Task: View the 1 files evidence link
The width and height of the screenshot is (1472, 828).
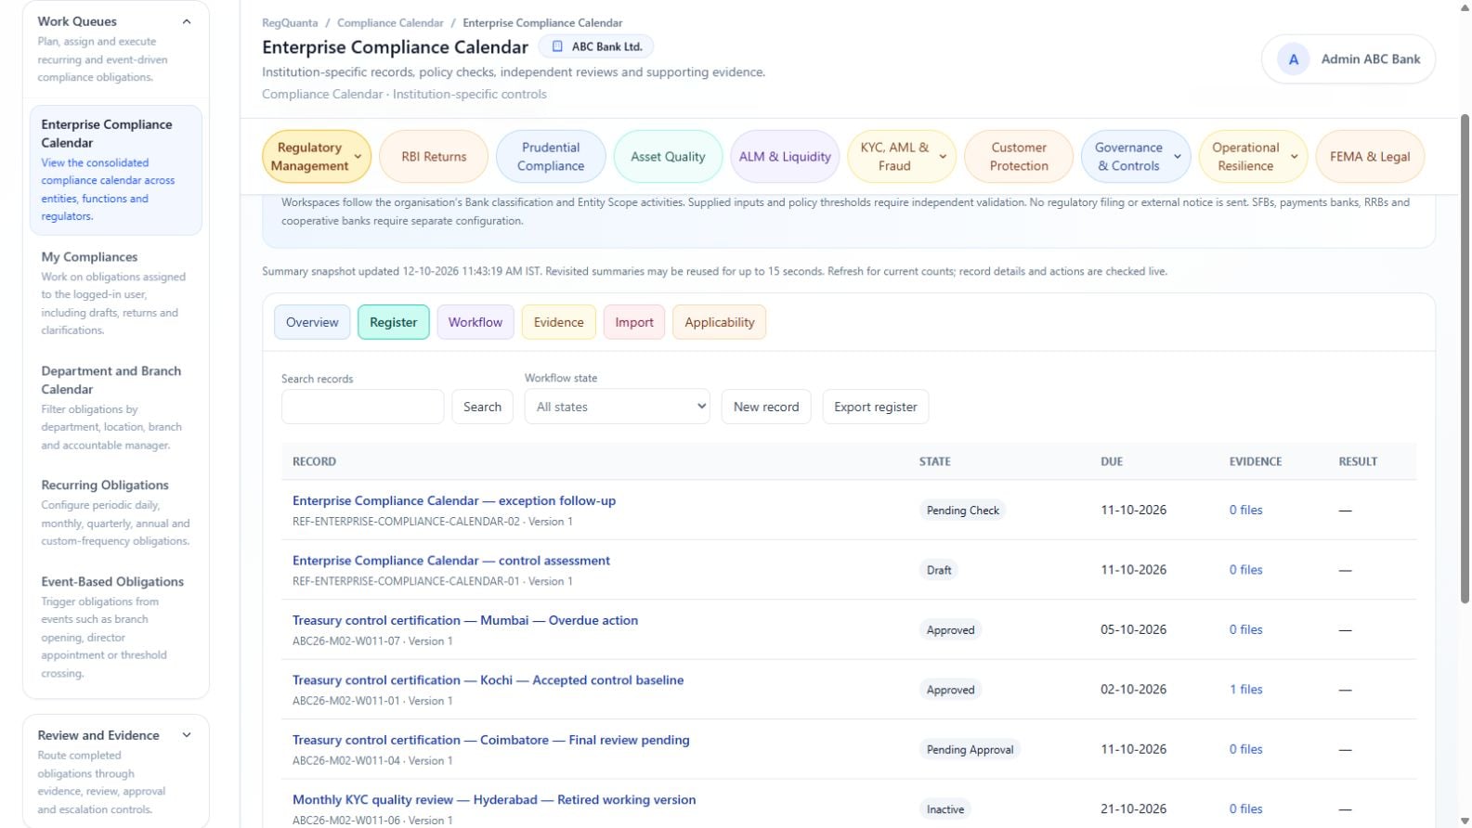Action: [1245, 690]
